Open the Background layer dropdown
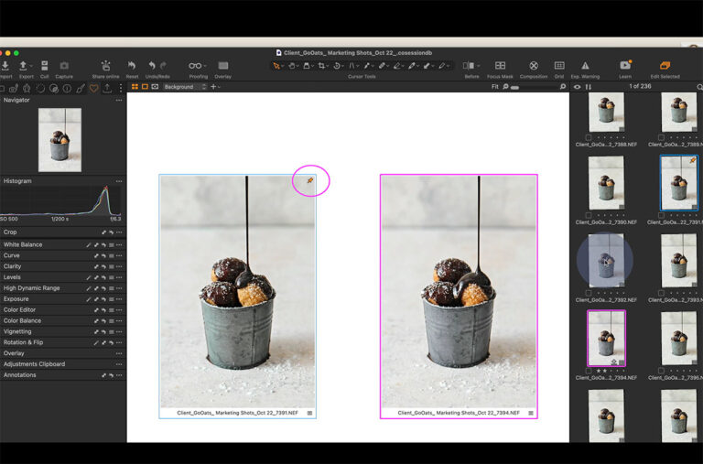Image resolution: width=703 pixels, height=464 pixels. (x=185, y=87)
